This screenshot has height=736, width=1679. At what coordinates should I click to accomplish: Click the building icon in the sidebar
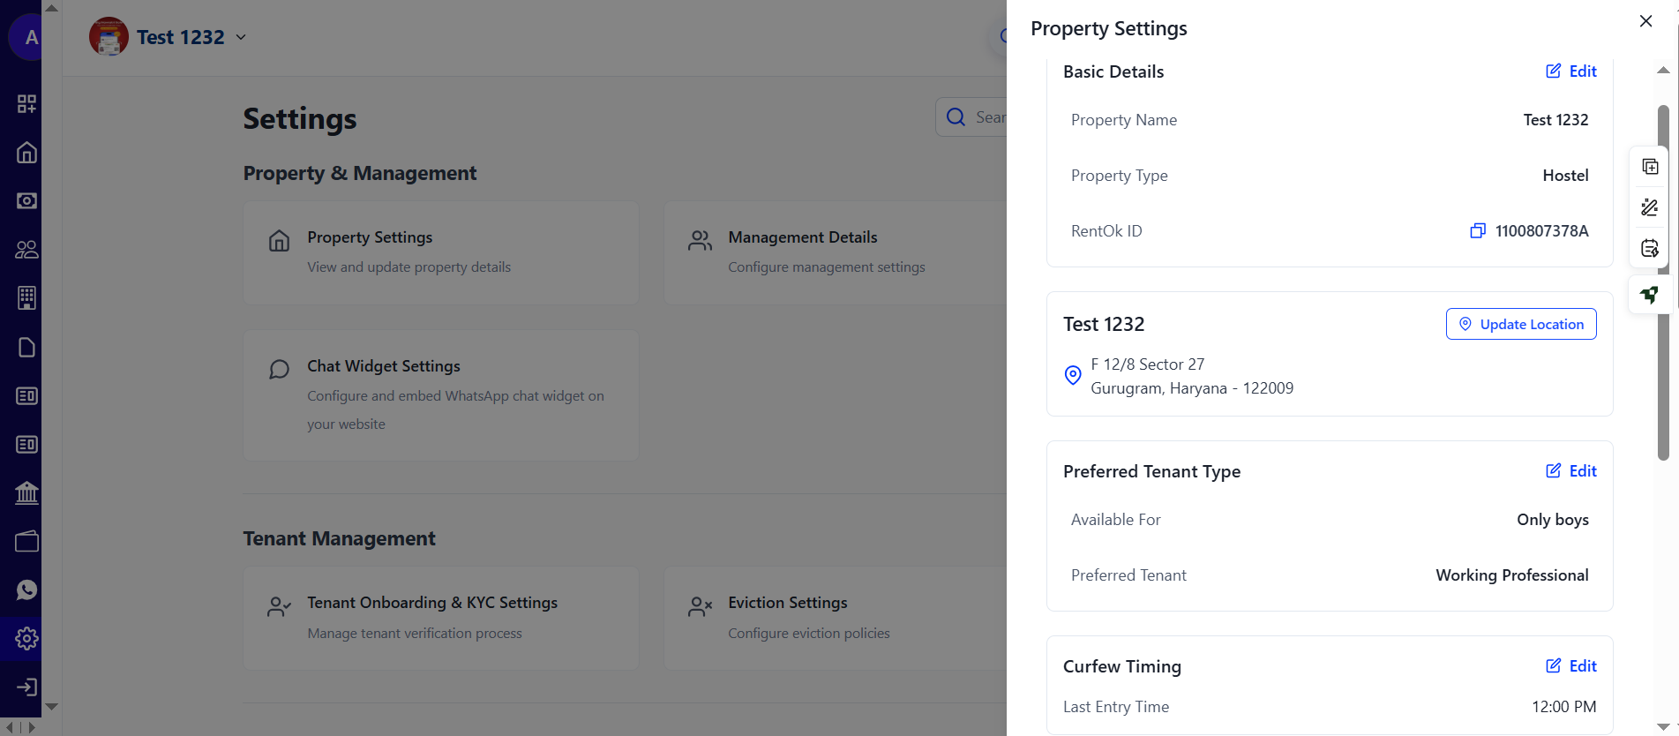26,298
